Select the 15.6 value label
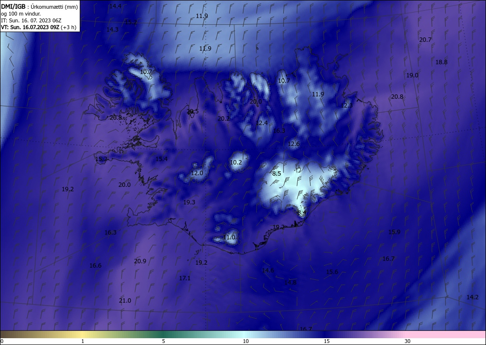The image size is (486, 345). pyautogui.click(x=332, y=272)
